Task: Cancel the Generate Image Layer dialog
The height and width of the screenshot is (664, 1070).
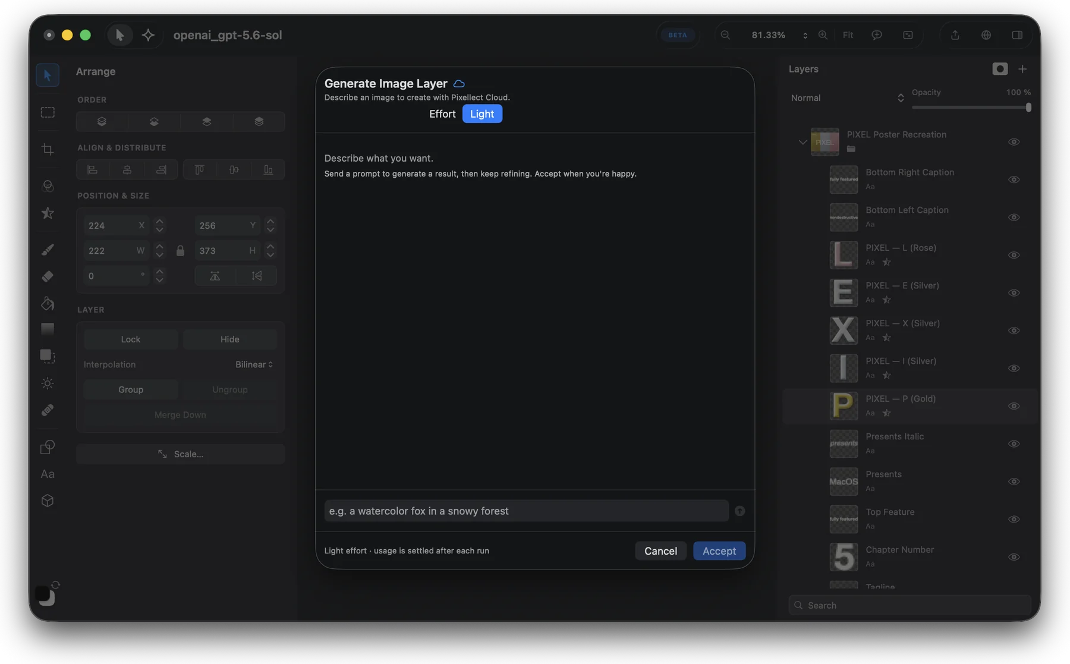Action: click(x=660, y=551)
